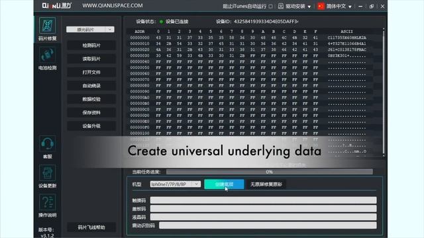The height and width of the screenshot is (238, 424).
Task: Click the driver install icon in title bar
Action: pyautogui.click(x=281, y=6)
